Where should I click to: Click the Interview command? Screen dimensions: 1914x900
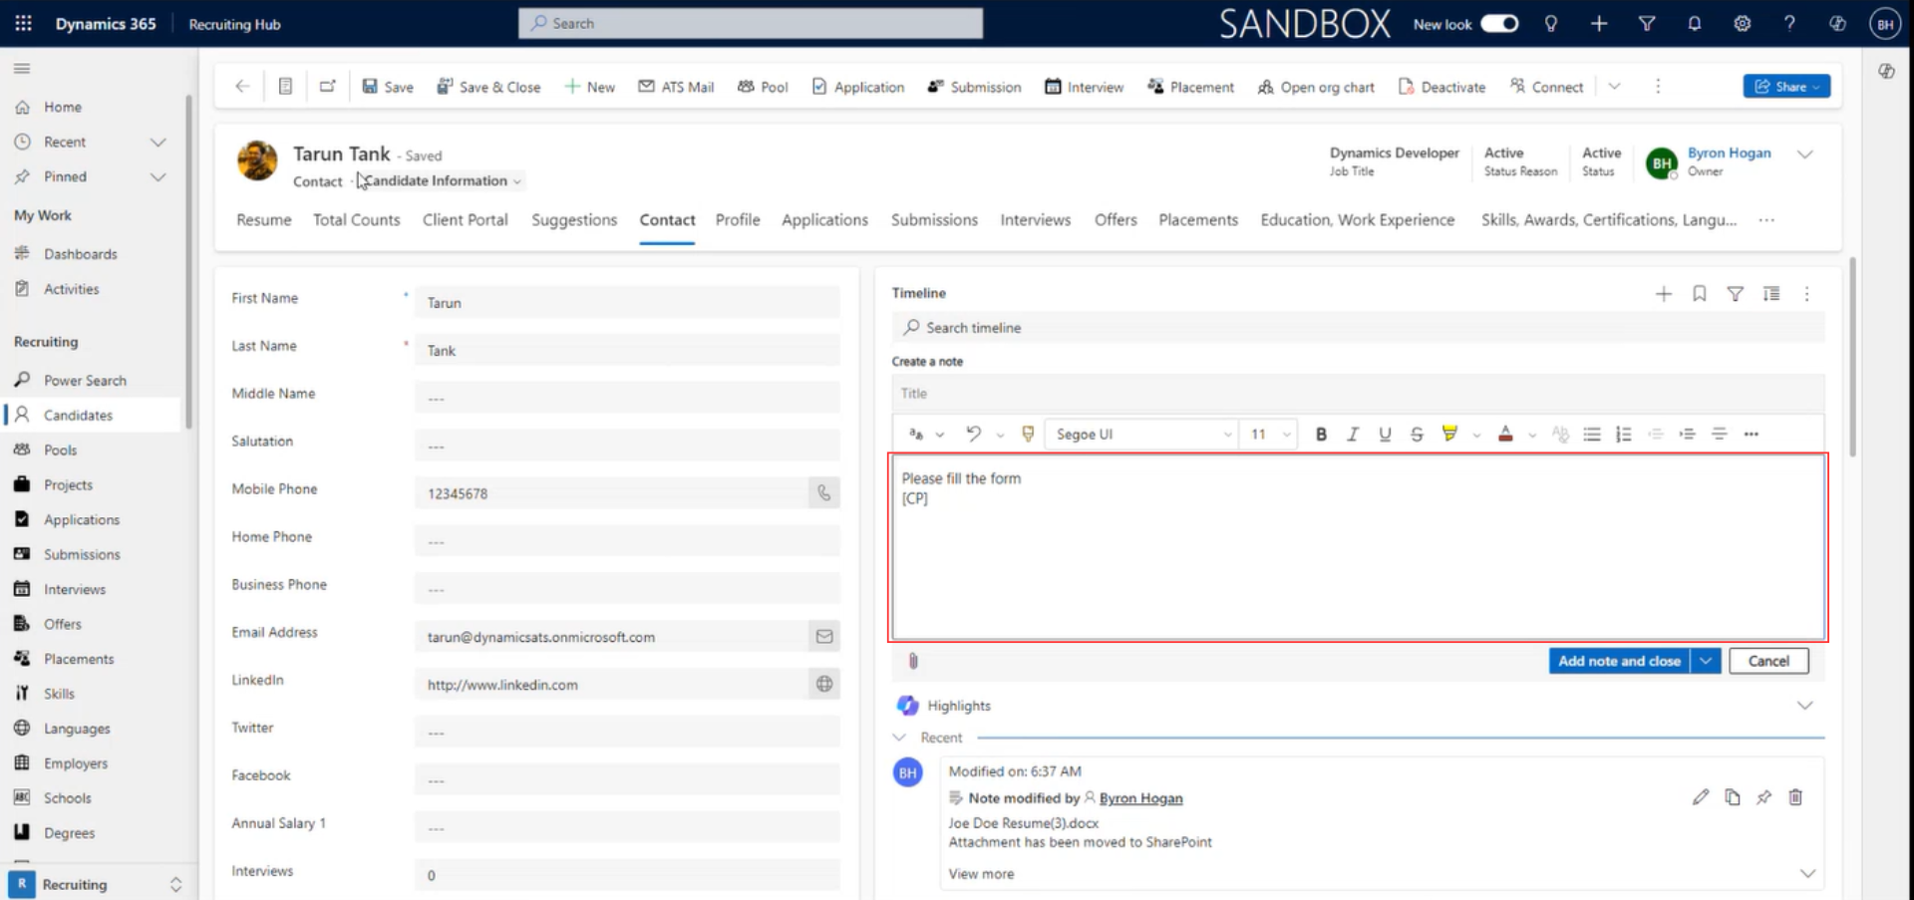coord(1084,87)
